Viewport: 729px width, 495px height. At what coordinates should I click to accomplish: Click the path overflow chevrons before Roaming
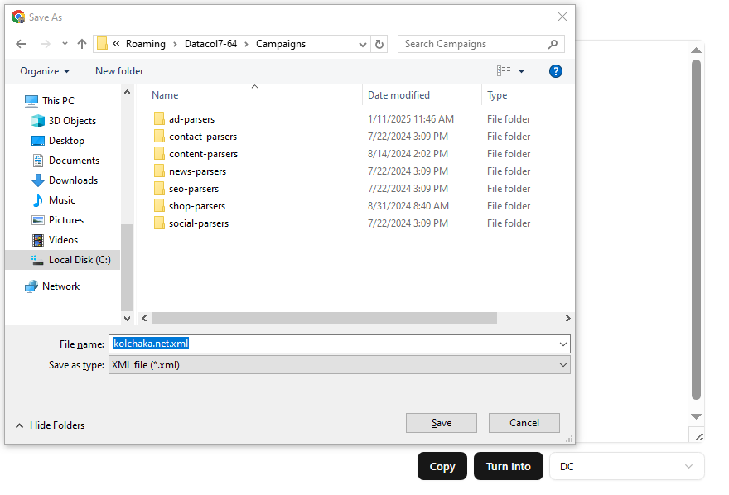tap(116, 44)
